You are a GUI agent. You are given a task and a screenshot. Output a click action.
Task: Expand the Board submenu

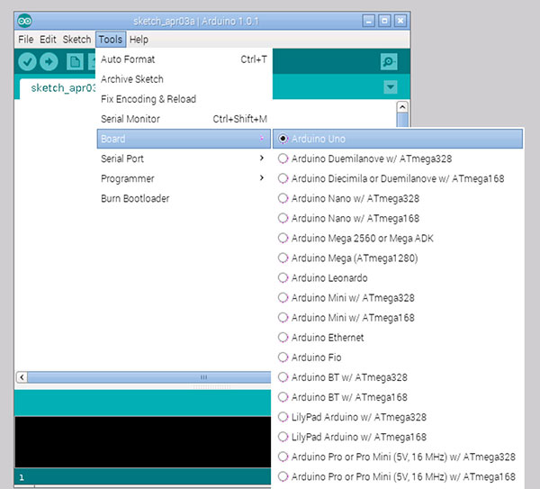click(184, 139)
